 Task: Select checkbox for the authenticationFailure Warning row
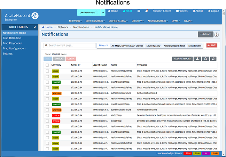click(47, 93)
